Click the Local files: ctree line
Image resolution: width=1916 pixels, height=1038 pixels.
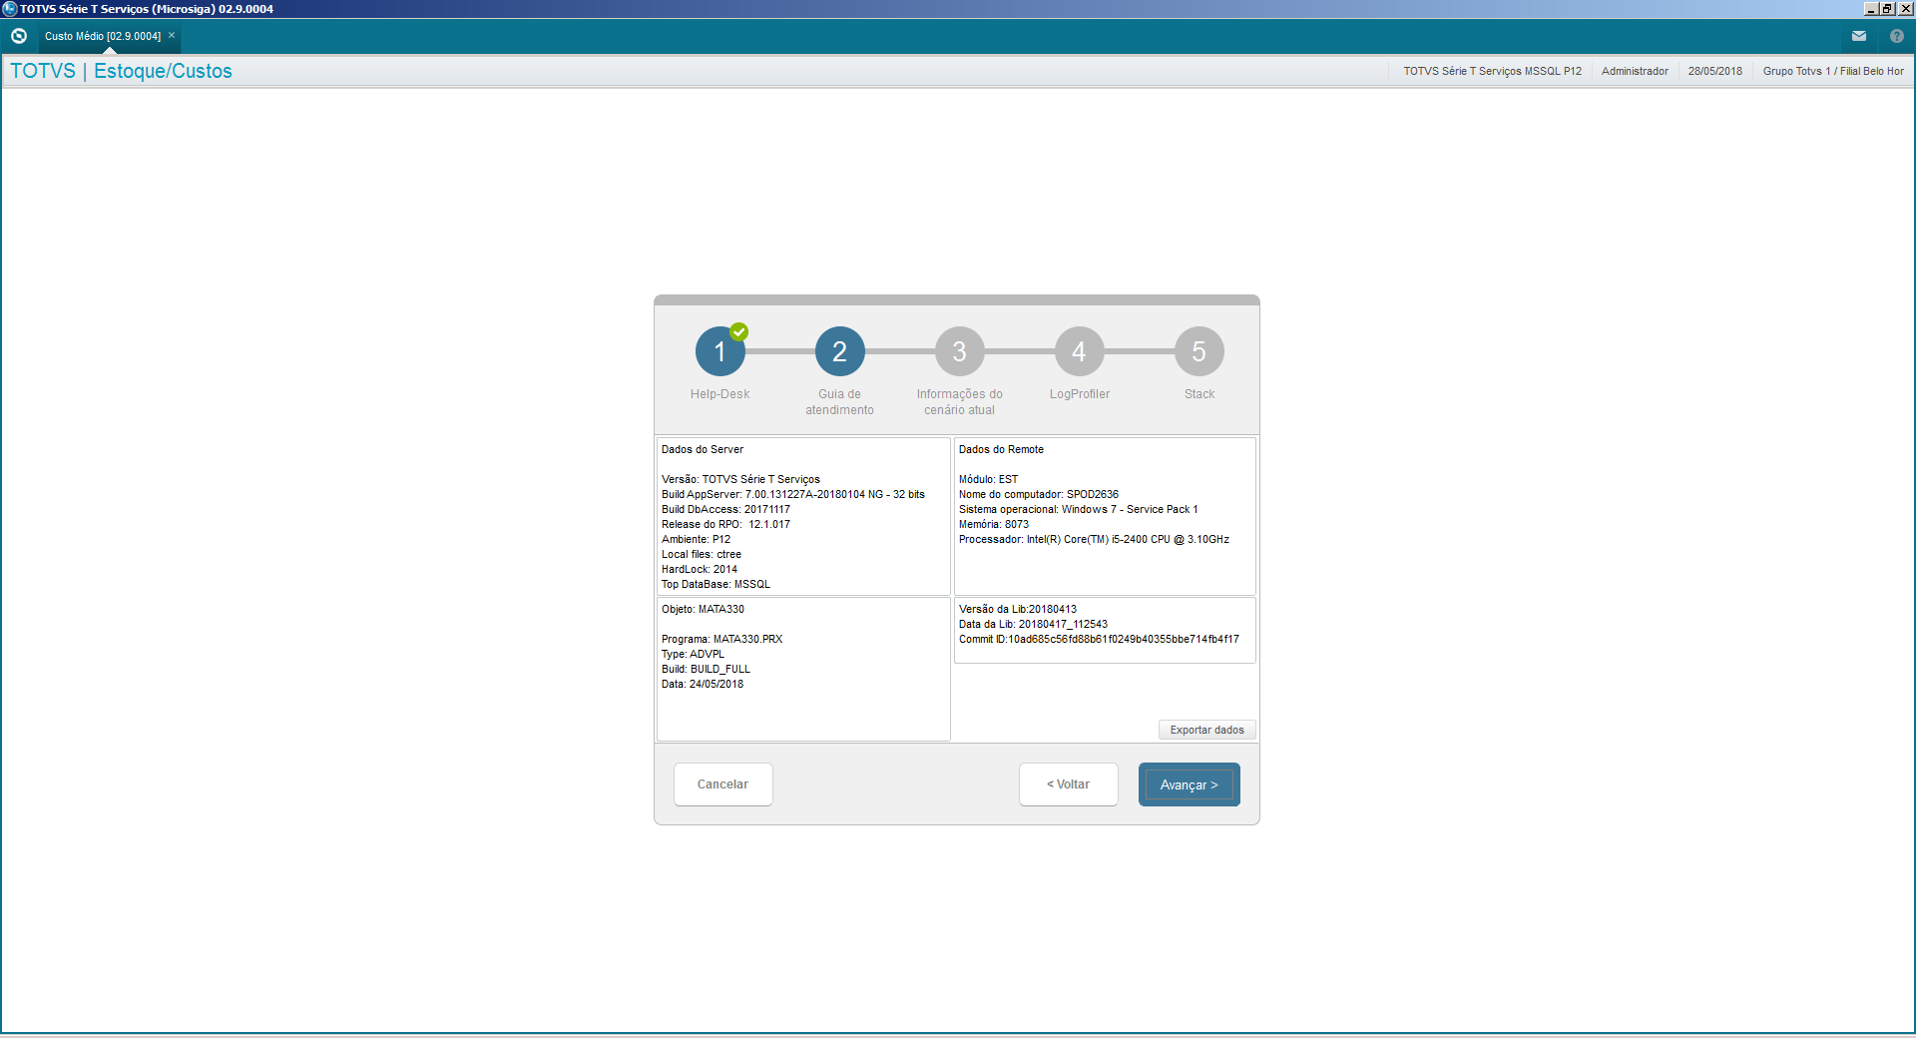(701, 554)
